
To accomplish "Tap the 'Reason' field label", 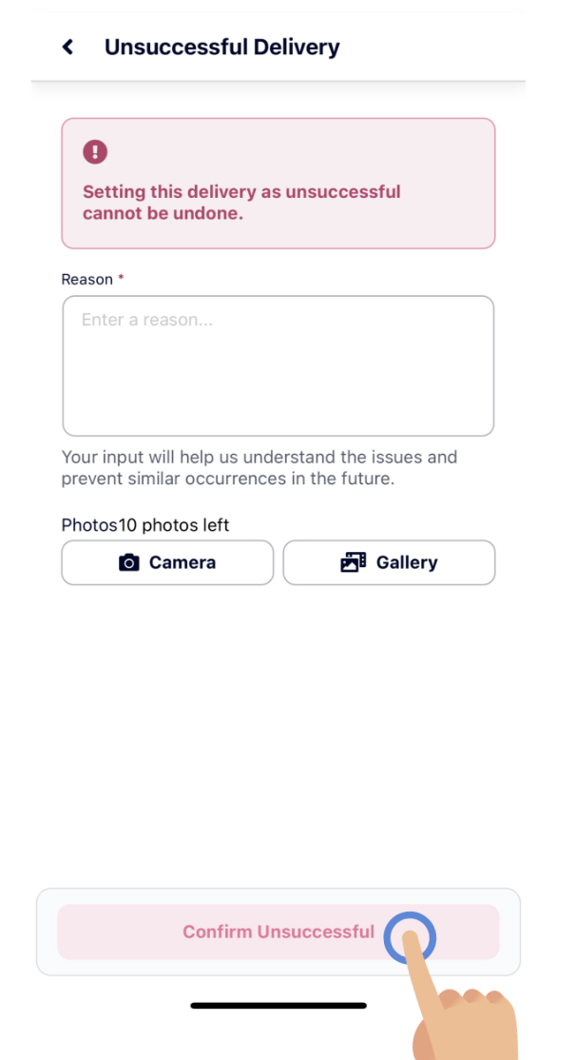I will tap(87, 279).
